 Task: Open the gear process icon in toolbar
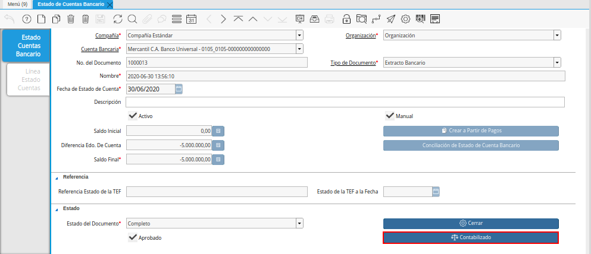click(405, 19)
